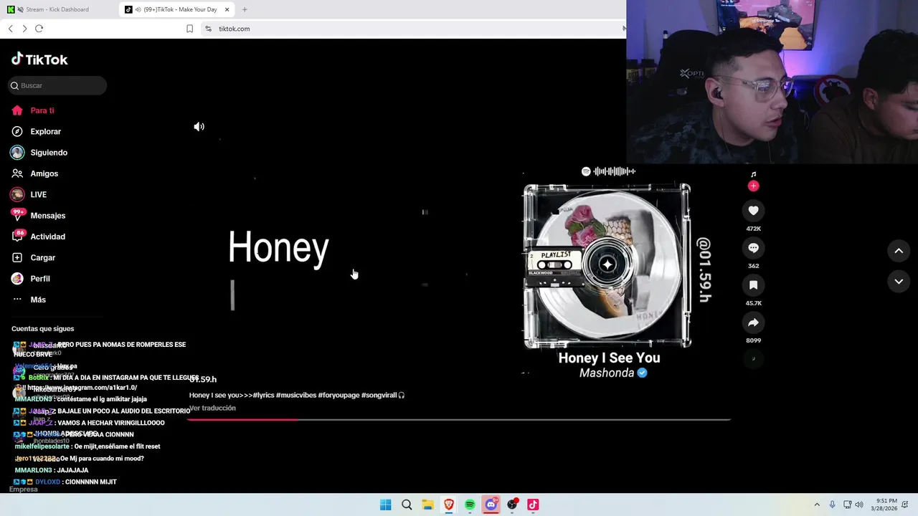The image size is (918, 516).
Task: Click the Honey I See You title
Action: [609, 358]
